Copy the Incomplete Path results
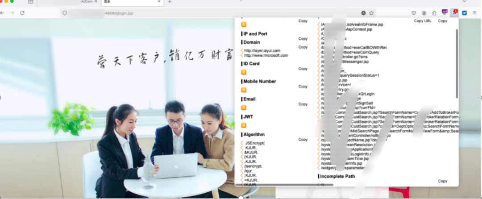Viewport: 482px width, 199px height. [x=443, y=181]
